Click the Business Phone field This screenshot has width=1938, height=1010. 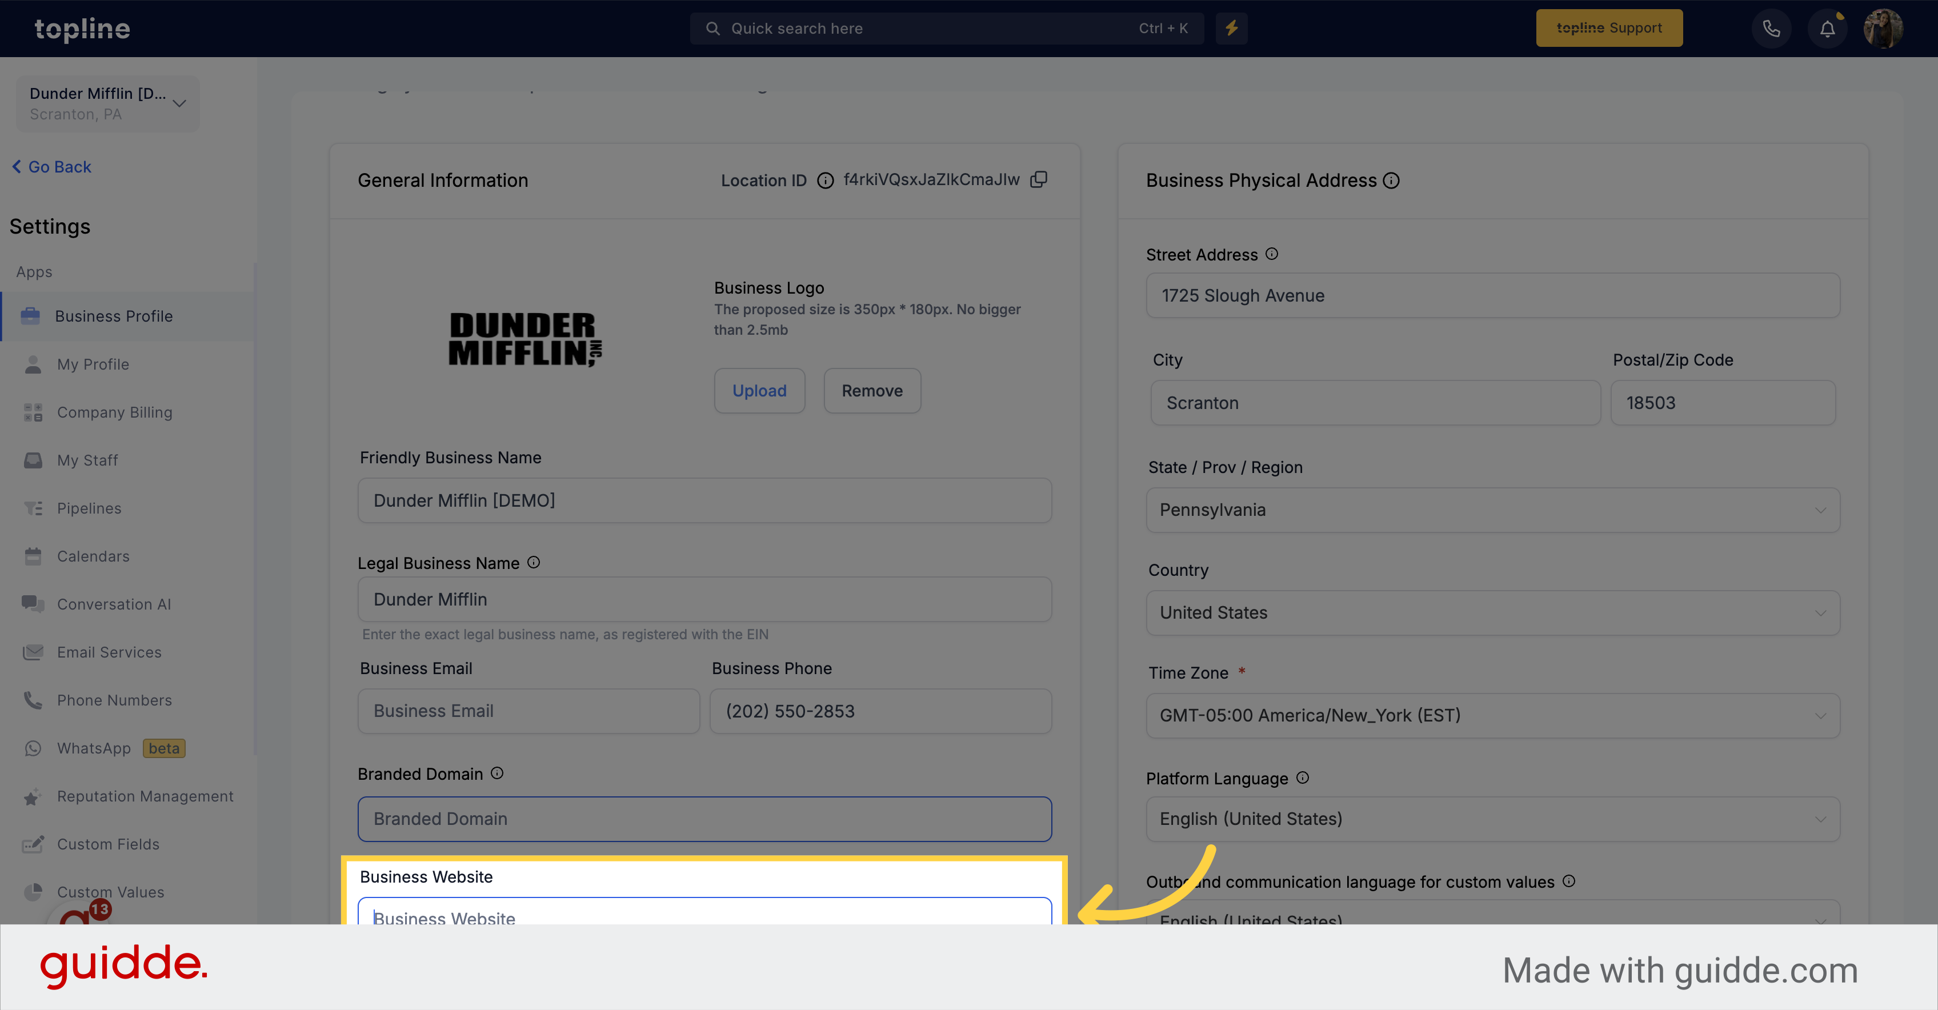tap(880, 711)
